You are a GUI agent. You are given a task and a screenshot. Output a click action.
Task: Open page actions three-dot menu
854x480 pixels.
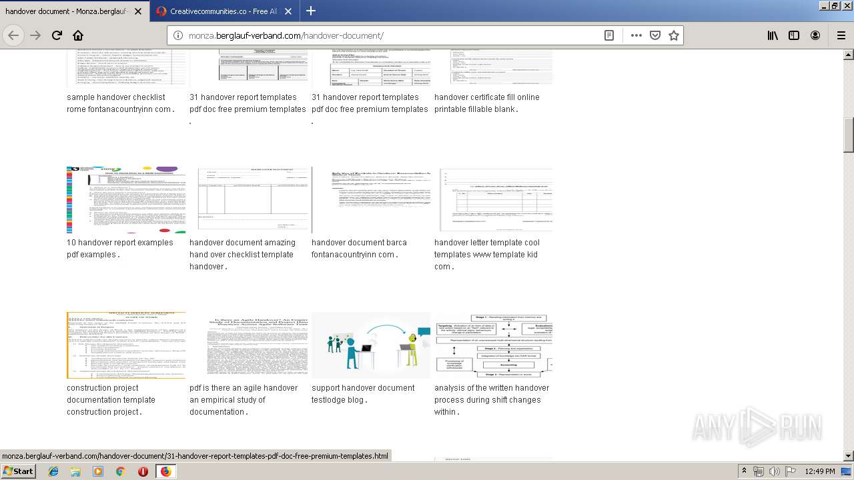tap(636, 35)
